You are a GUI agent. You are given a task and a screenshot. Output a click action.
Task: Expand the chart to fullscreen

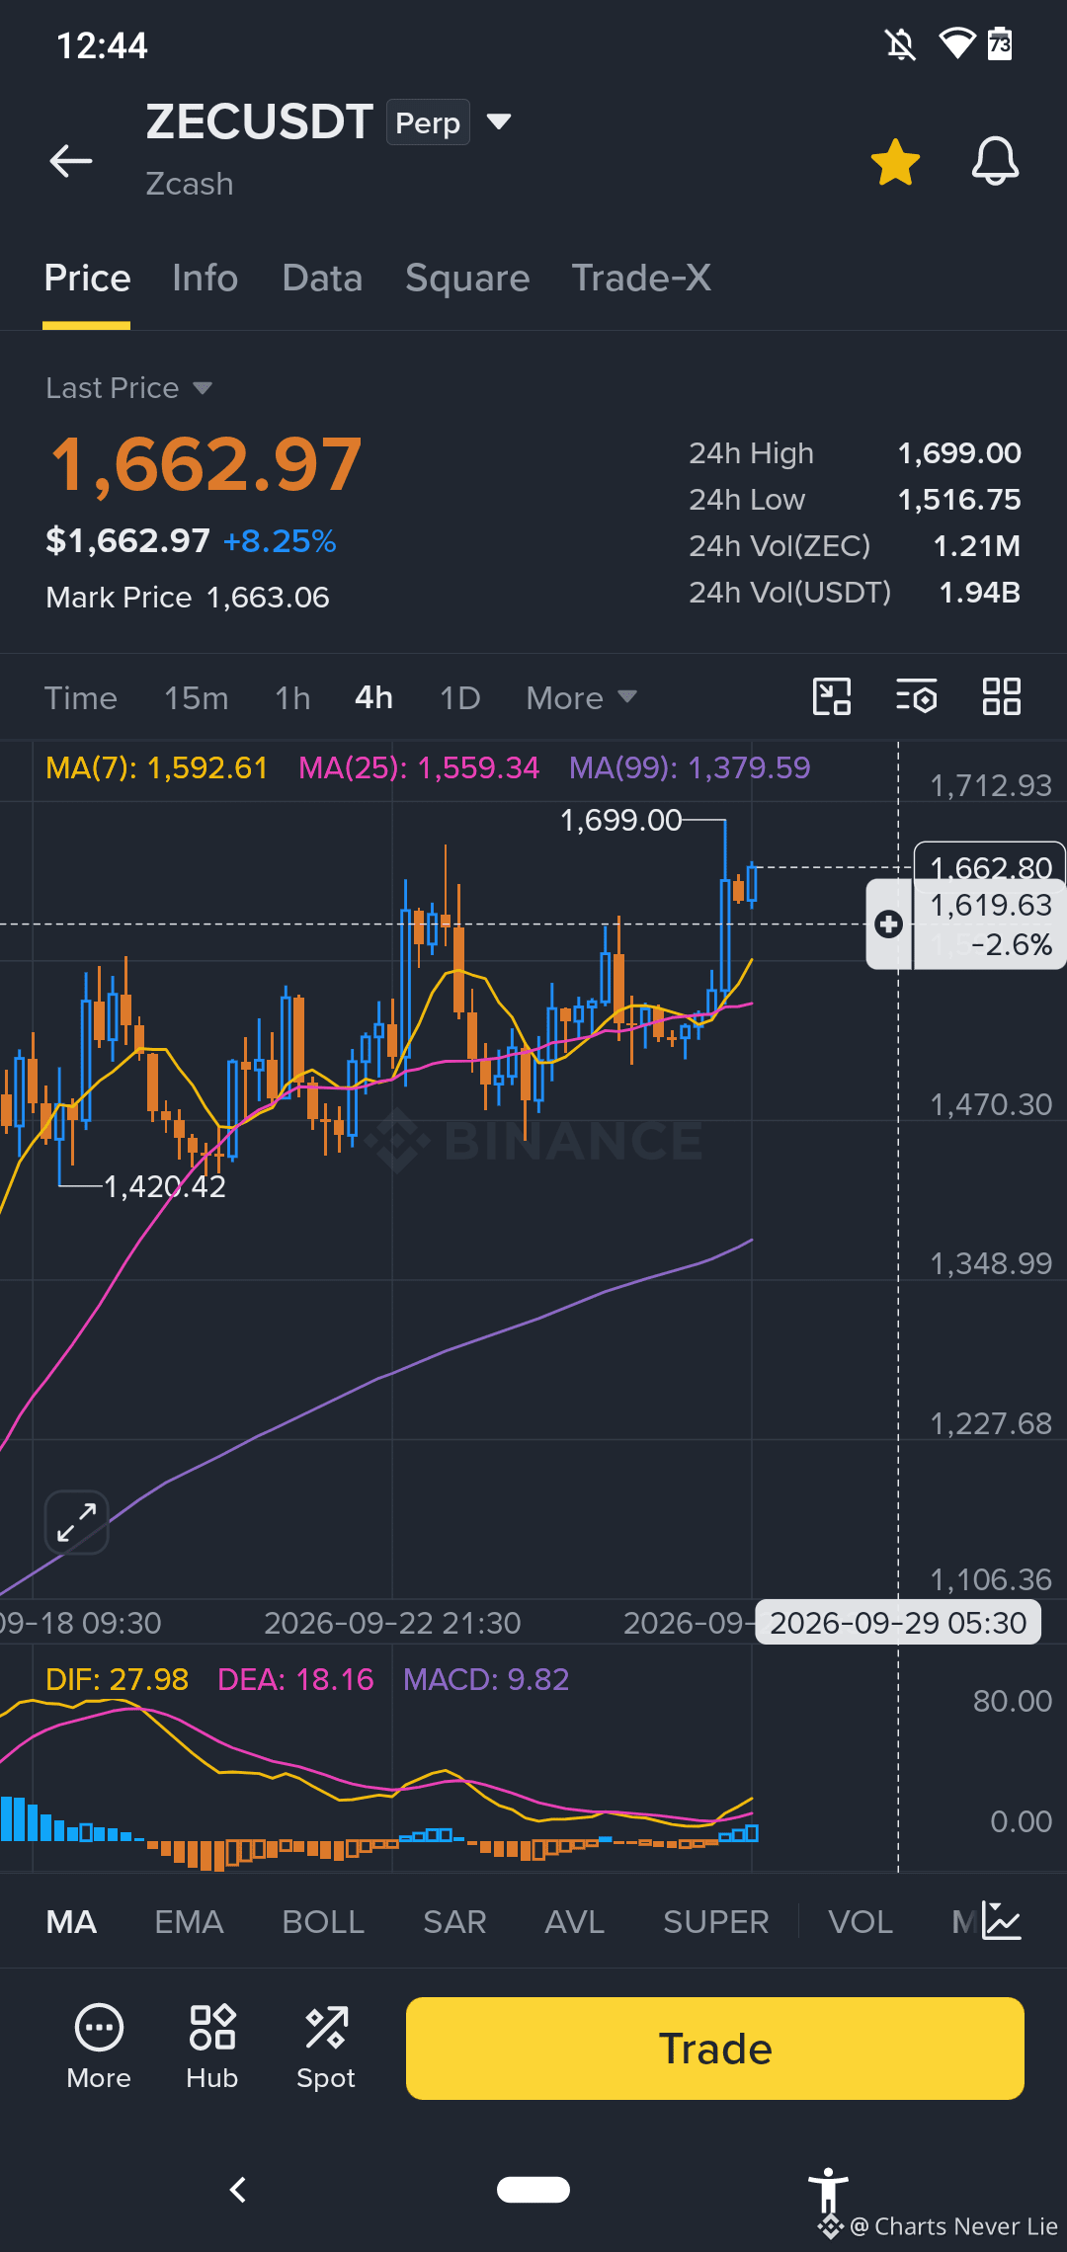pyautogui.click(x=76, y=1522)
